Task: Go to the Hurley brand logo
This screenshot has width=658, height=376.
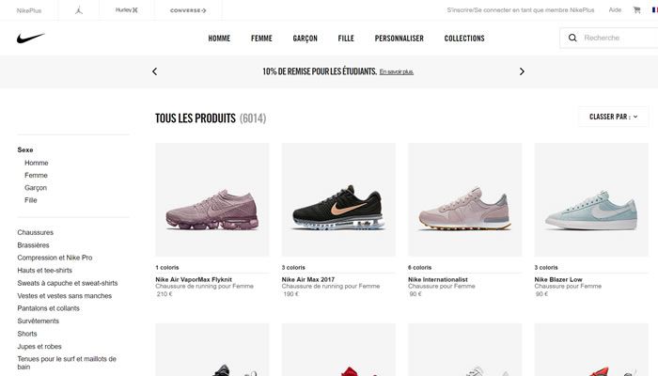Action: (x=127, y=10)
